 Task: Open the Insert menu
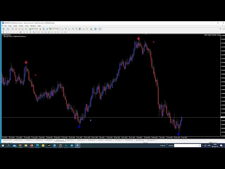[x=15, y=26]
